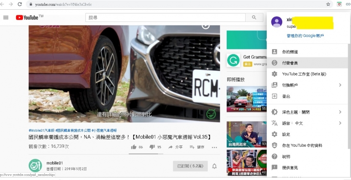Click Mobile01 watermark in video corner
Viewport: 351px width, 180px height.
pyautogui.click(x=211, y=114)
